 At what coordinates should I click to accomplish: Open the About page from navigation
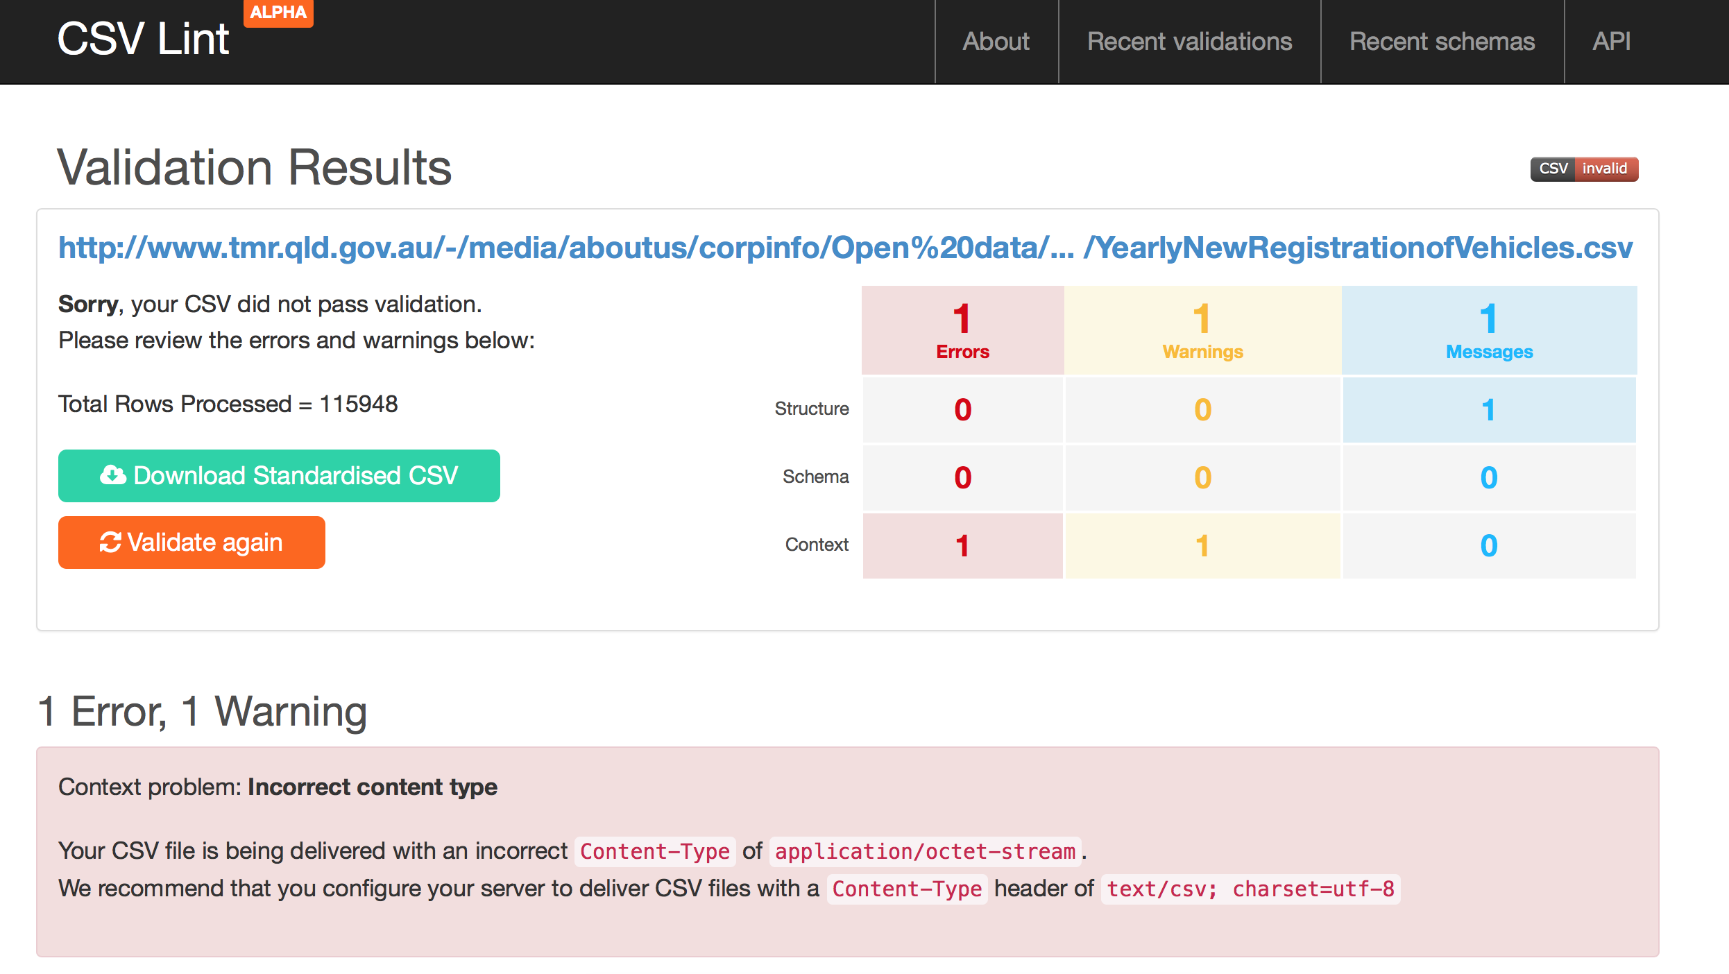(996, 42)
